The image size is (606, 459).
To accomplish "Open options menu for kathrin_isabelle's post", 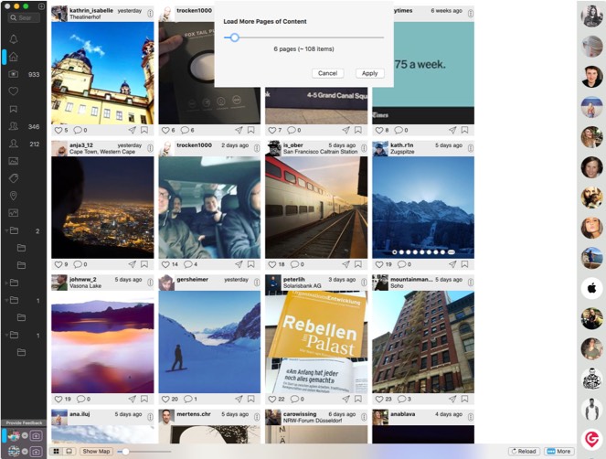I will pos(150,14).
